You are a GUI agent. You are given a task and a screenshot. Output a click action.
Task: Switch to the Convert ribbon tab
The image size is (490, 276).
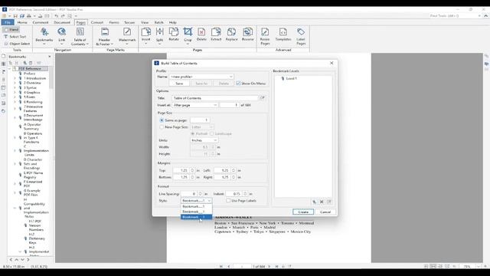coord(97,22)
